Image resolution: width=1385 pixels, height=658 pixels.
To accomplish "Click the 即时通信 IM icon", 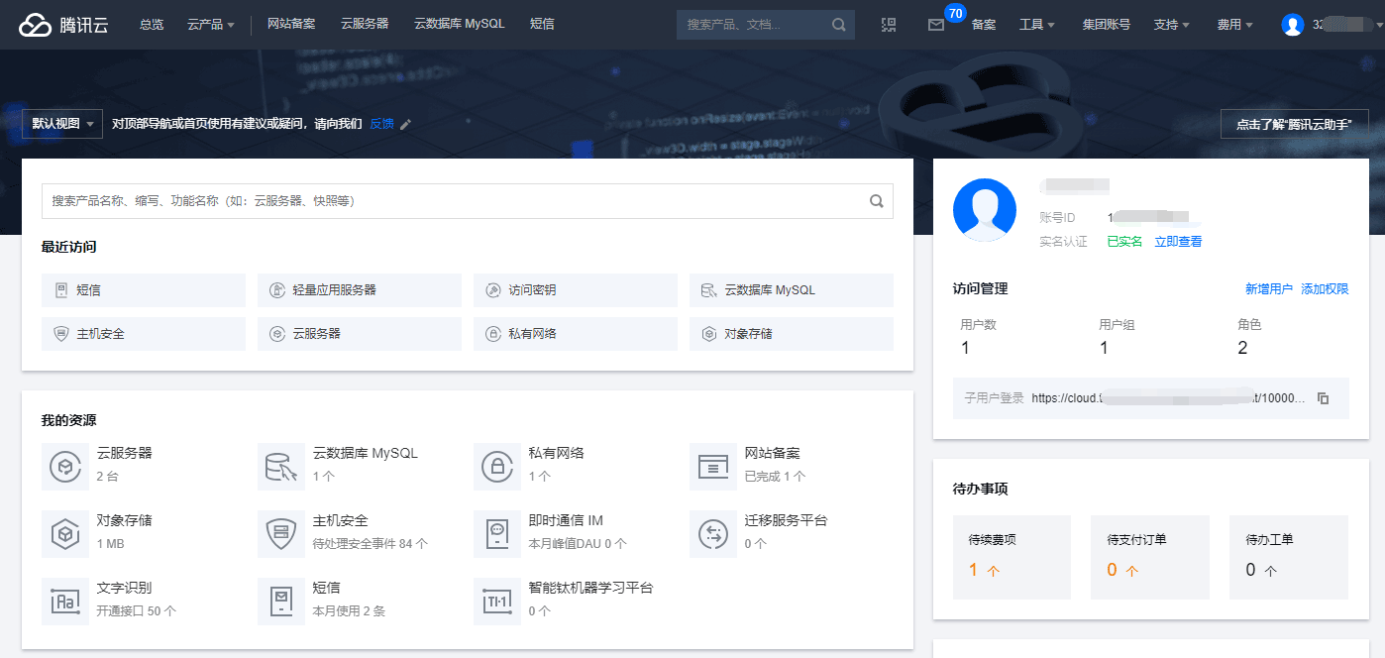I will pos(497,533).
